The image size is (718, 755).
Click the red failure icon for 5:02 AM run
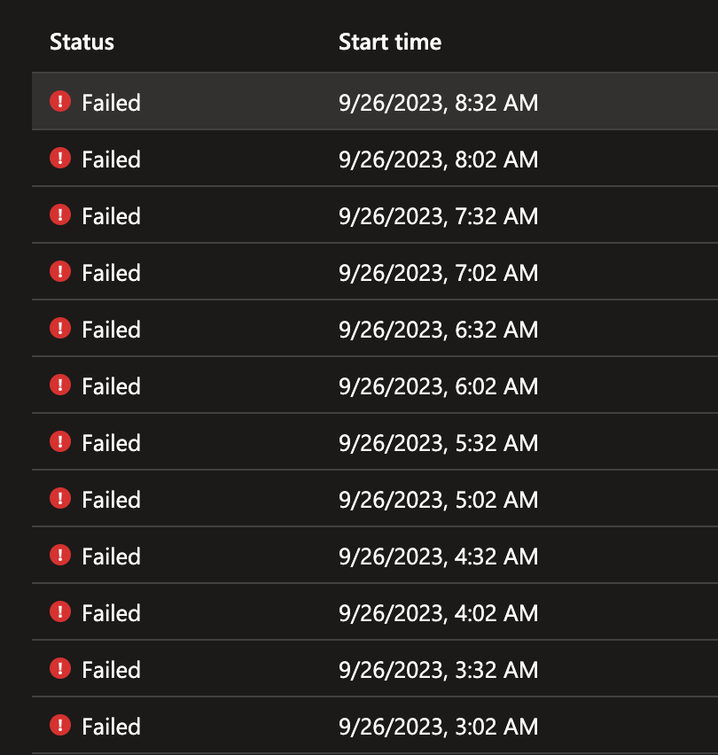coord(60,499)
